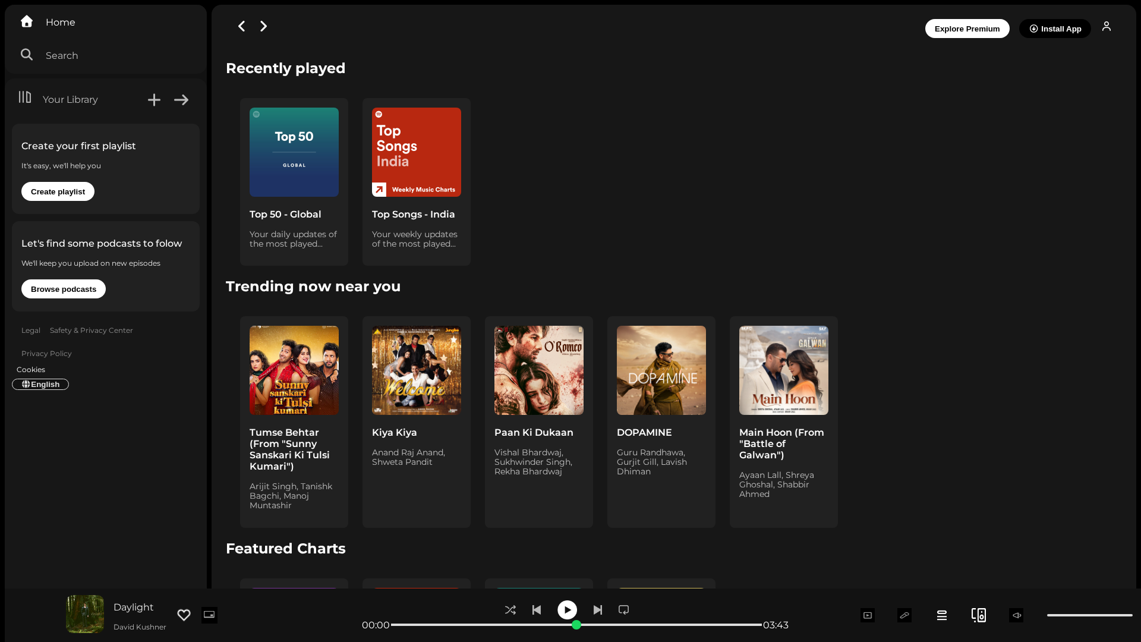Toggle shuffle playback
The height and width of the screenshot is (642, 1141).
(x=510, y=610)
